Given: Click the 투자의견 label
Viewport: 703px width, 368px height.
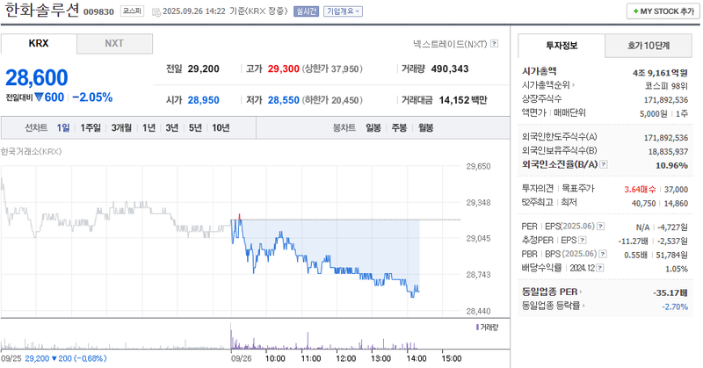Looking at the screenshot, I should (538, 189).
